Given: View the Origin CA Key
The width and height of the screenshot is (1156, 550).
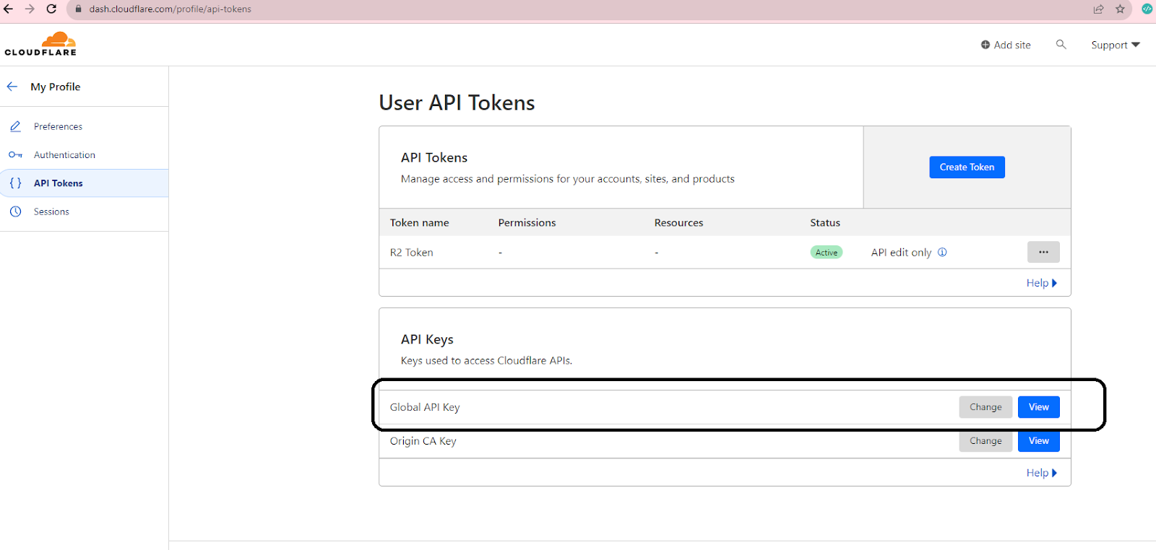Looking at the screenshot, I should 1038,441.
